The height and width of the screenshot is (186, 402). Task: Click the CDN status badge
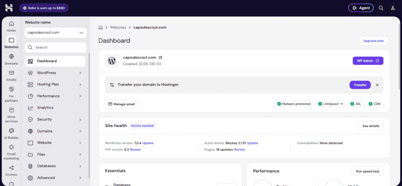click(375, 104)
